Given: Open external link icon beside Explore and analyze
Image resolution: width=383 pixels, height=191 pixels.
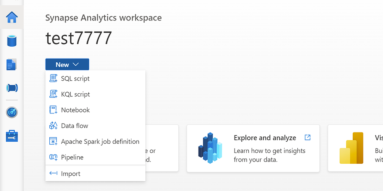Looking at the screenshot, I should point(307,137).
